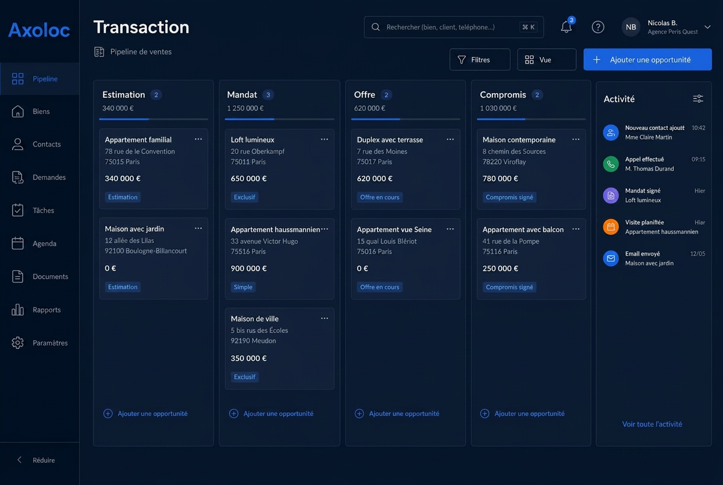This screenshot has width=723, height=485.
Task: Click the Pipeline de ventes icon
Action: (x=99, y=52)
